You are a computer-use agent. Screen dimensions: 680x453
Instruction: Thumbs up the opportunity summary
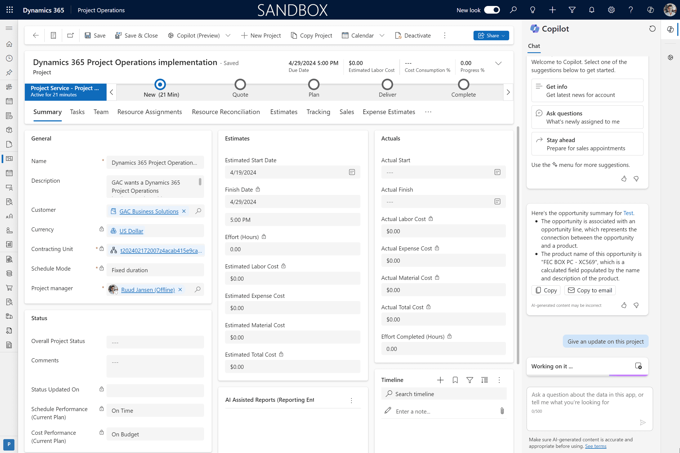624,305
